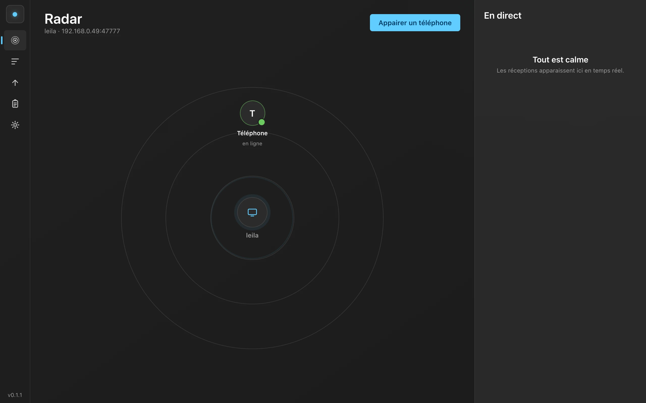The height and width of the screenshot is (403, 646).
Task: Click the 'Les réceptions apparaissent ici' description
Action: 560,71
